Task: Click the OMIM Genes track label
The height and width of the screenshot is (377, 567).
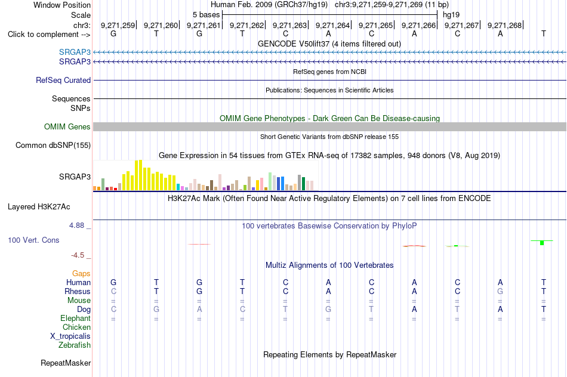Action: click(67, 127)
